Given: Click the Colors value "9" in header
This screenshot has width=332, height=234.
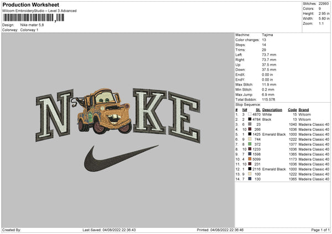Looking at the screenshot, I should (320, 9).
